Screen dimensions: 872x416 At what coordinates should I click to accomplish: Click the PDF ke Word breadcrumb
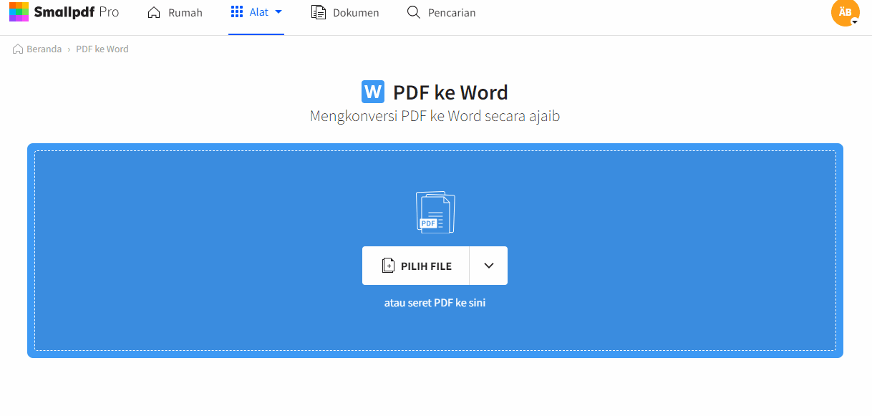102,49
